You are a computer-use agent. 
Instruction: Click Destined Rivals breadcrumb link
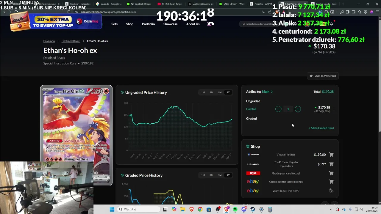click(x=71, y=41)
